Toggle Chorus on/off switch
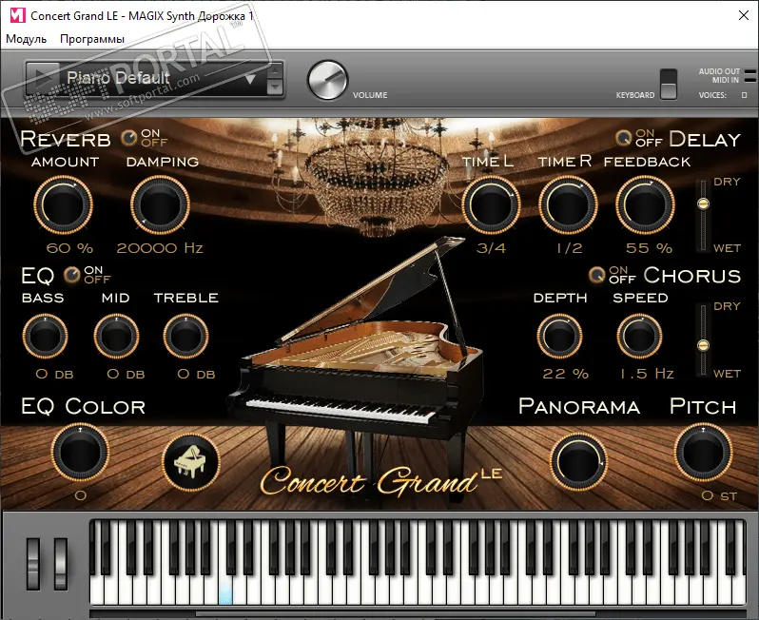This screenshot has height=620, width=759. pyautogui.click(x=597, y=275)
